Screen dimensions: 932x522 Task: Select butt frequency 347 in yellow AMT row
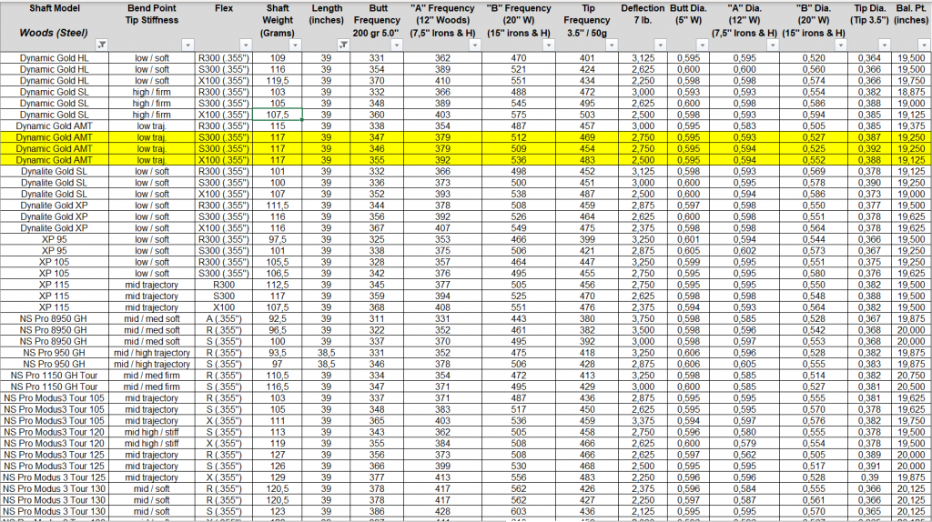point(377,137)
